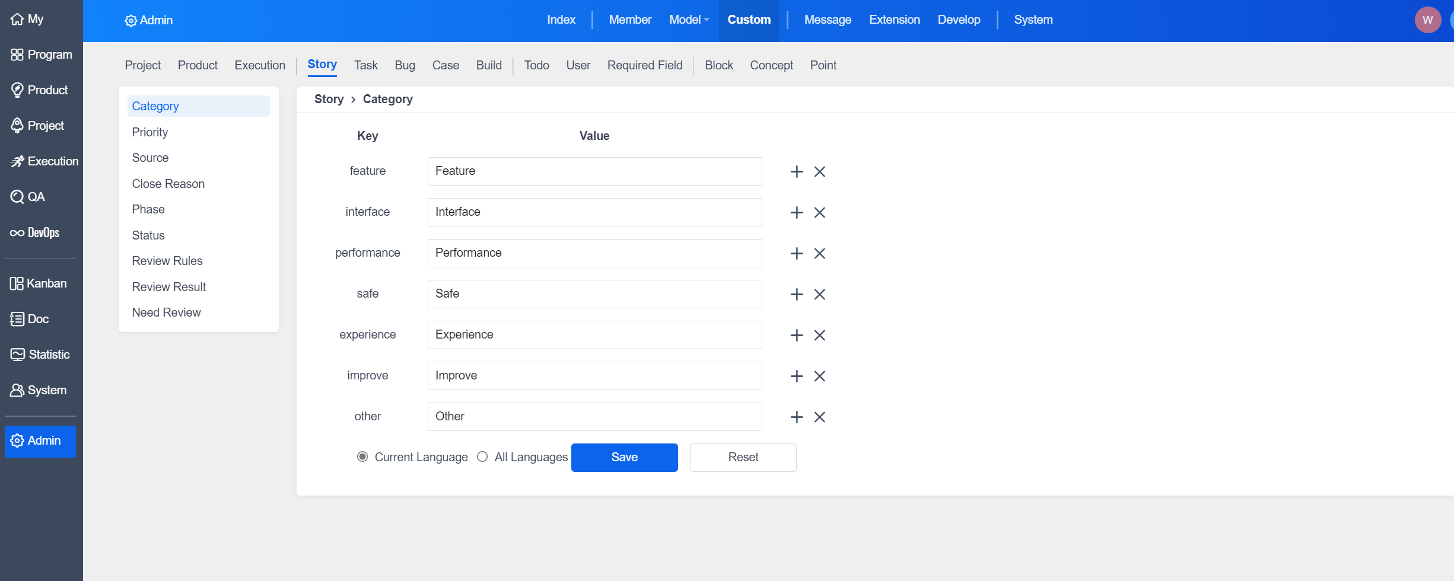Add a row after Performance entry
The height and width of the screenshot is (581, 1454).
(x=796, y=253)
